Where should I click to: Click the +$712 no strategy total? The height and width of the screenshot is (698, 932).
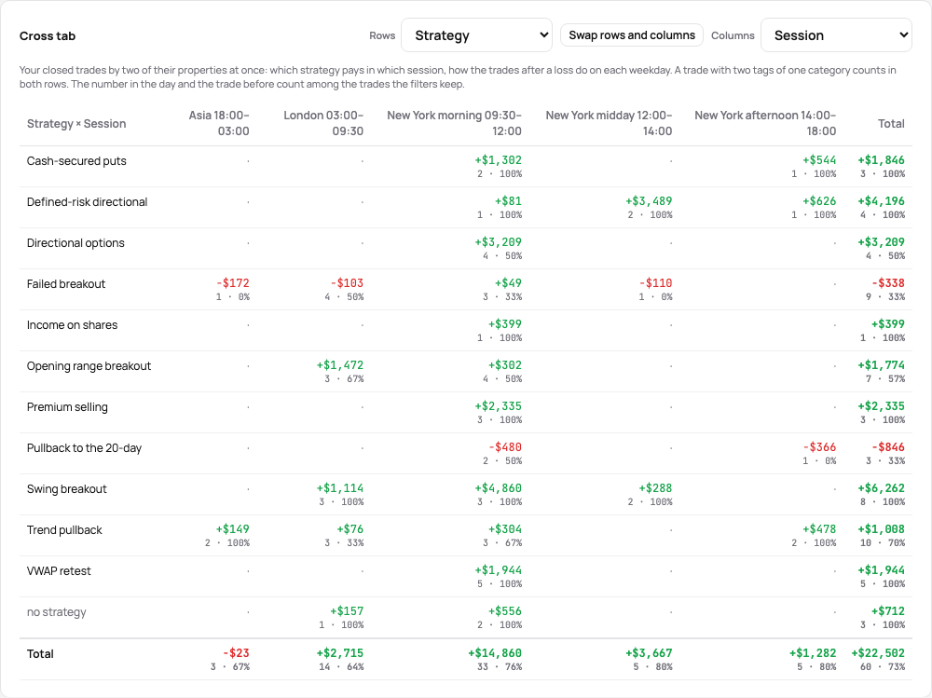(x=882, y=617)
